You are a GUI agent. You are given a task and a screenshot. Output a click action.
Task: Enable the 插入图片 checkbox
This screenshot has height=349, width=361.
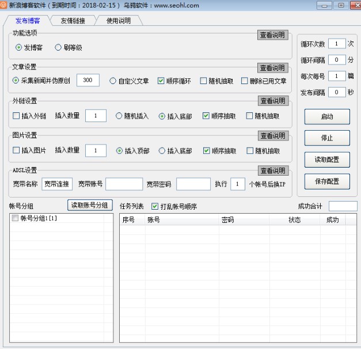tap(16, 151)
